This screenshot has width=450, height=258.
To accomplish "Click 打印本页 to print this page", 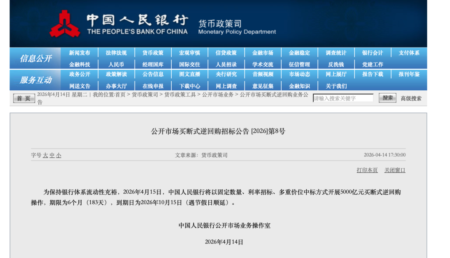I will 366,170.
